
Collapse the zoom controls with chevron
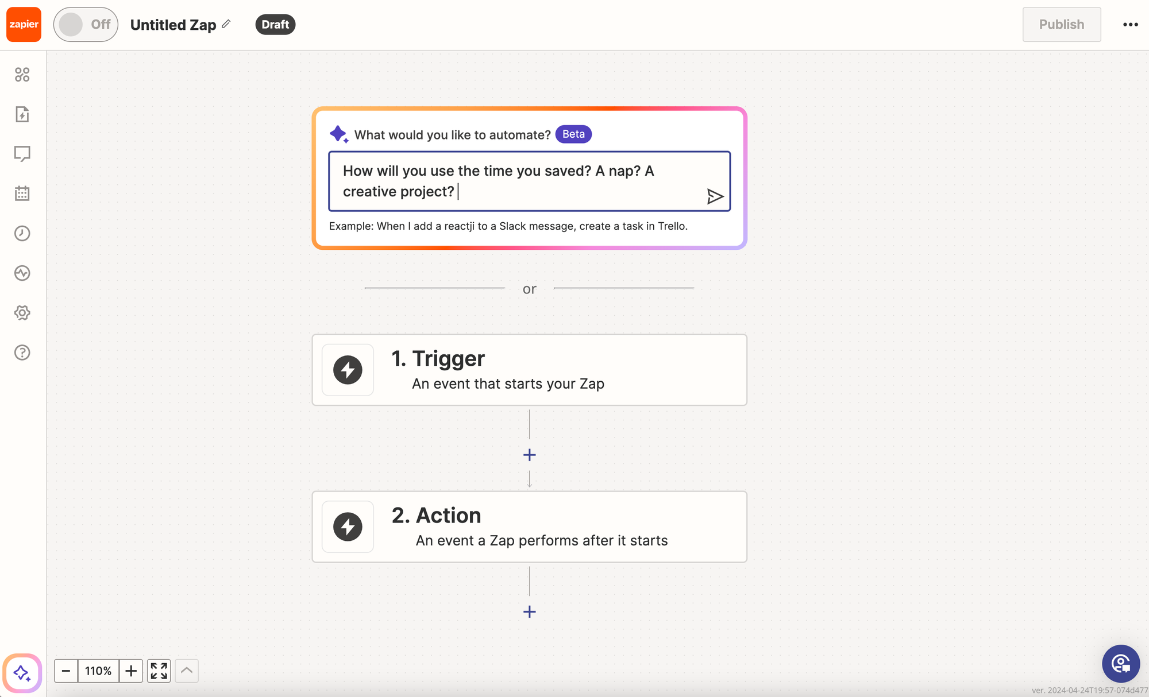(187, 671)
